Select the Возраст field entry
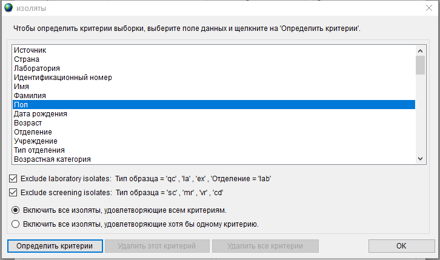This screenshot has height=260, width=440. click(214, 123)
